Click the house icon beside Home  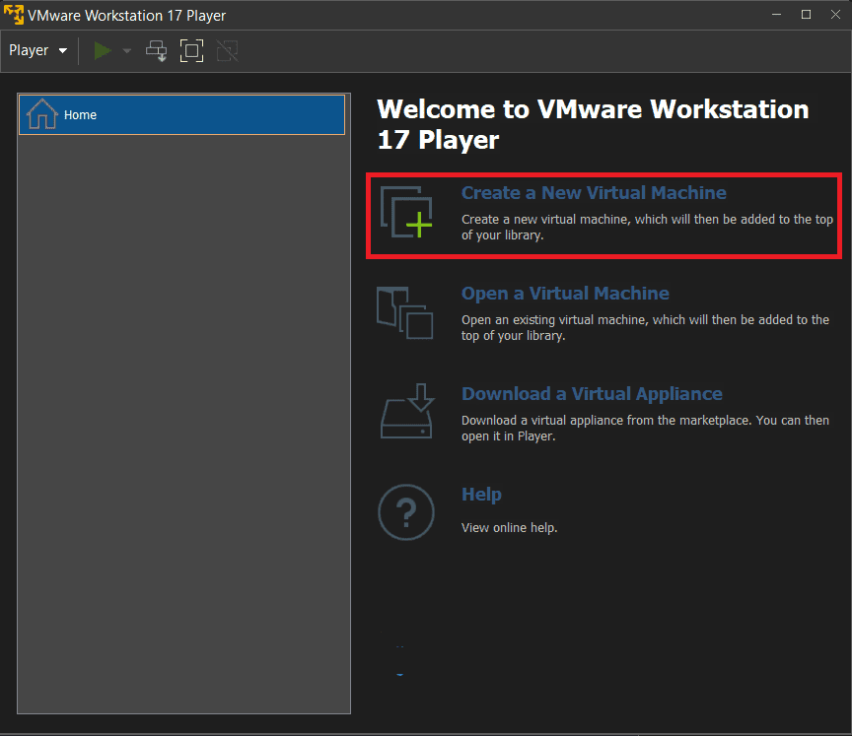41,114
